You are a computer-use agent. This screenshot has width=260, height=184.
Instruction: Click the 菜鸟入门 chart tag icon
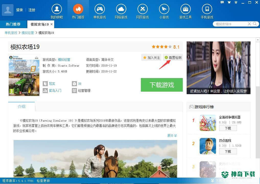point(45,91)
